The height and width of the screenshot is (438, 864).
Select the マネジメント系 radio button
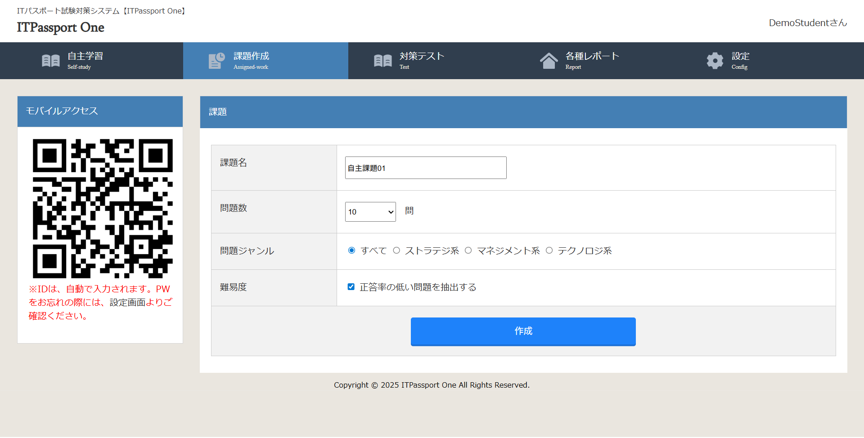click(x=468, y=250)
